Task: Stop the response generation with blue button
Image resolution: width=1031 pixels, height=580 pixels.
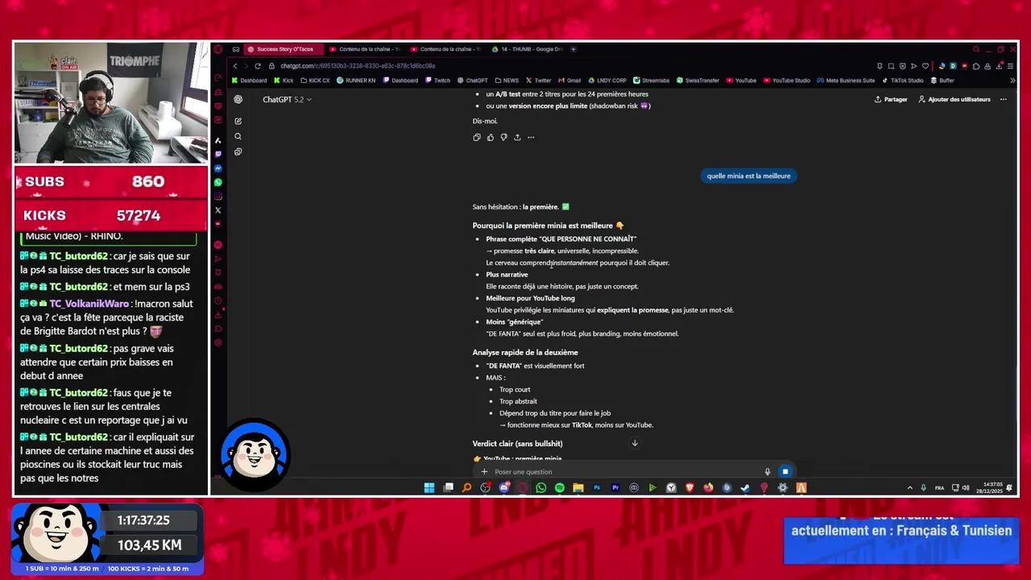Action: click(785, 472)
